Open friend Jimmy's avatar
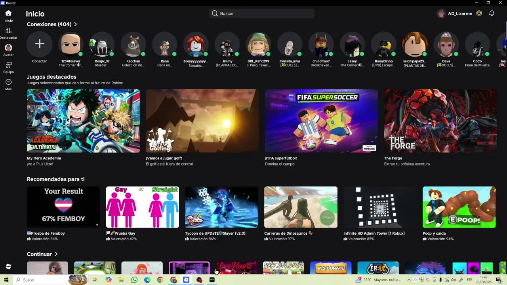Viewport: 507px width, 285px height. [227, 44]
